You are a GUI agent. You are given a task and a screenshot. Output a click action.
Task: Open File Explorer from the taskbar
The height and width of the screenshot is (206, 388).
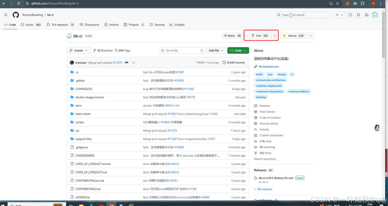pyautogui.click(x=81, y=204)
